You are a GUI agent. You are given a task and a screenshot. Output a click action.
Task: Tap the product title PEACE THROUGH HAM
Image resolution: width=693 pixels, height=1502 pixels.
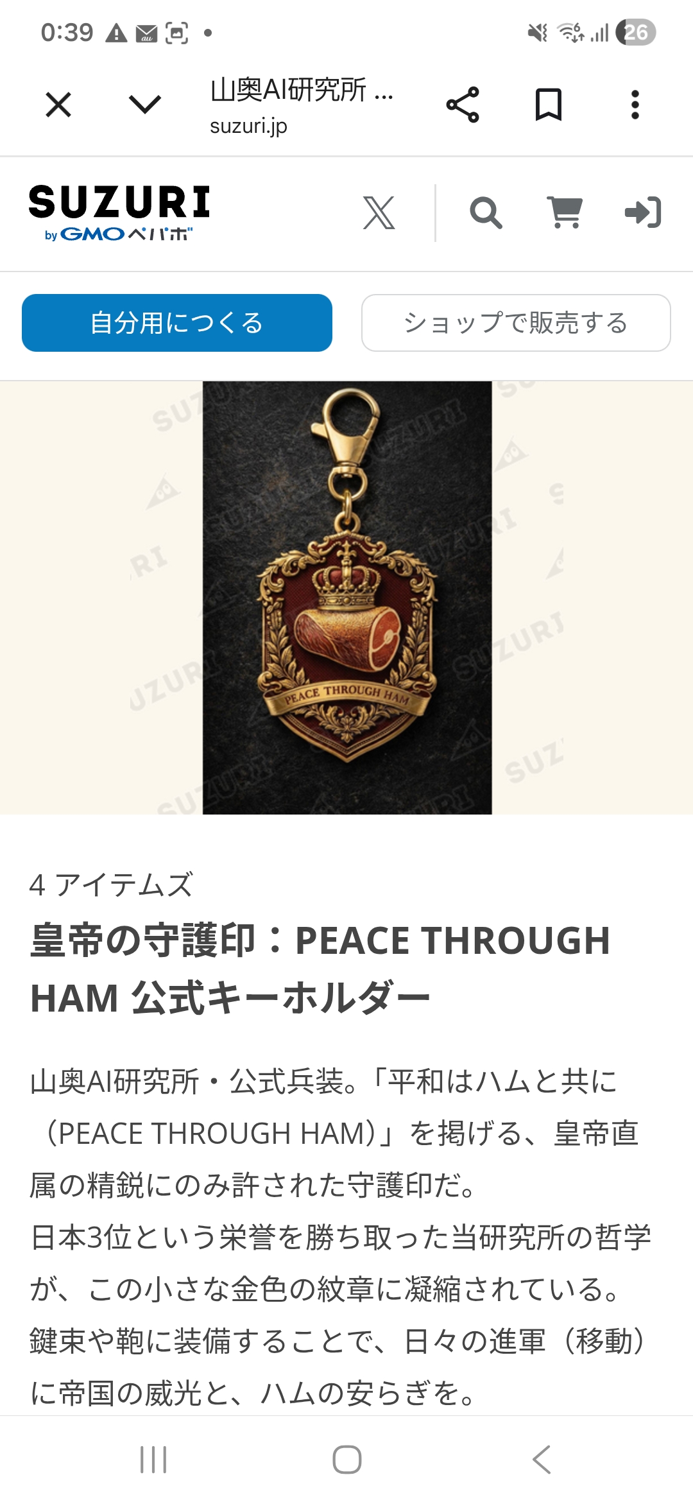[320, 970]
